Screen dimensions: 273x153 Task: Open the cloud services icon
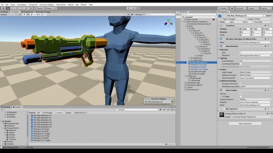pyautogui.click(x=232, y=8)
